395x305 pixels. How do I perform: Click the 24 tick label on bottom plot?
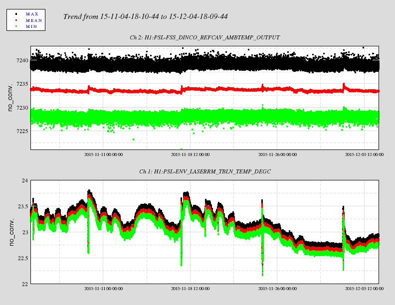coord(25,180)
